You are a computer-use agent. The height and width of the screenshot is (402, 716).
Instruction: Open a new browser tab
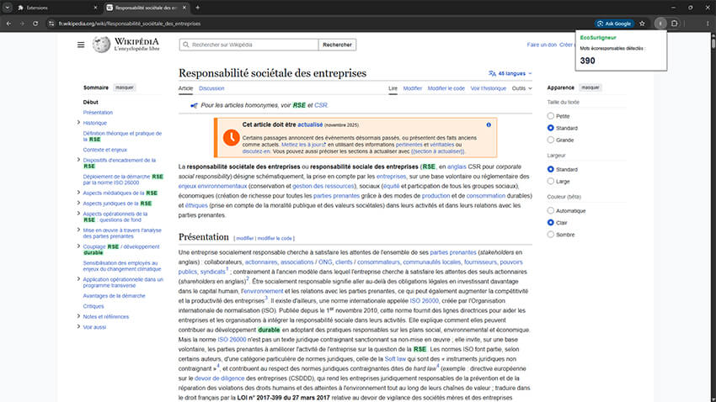(197, 8)
